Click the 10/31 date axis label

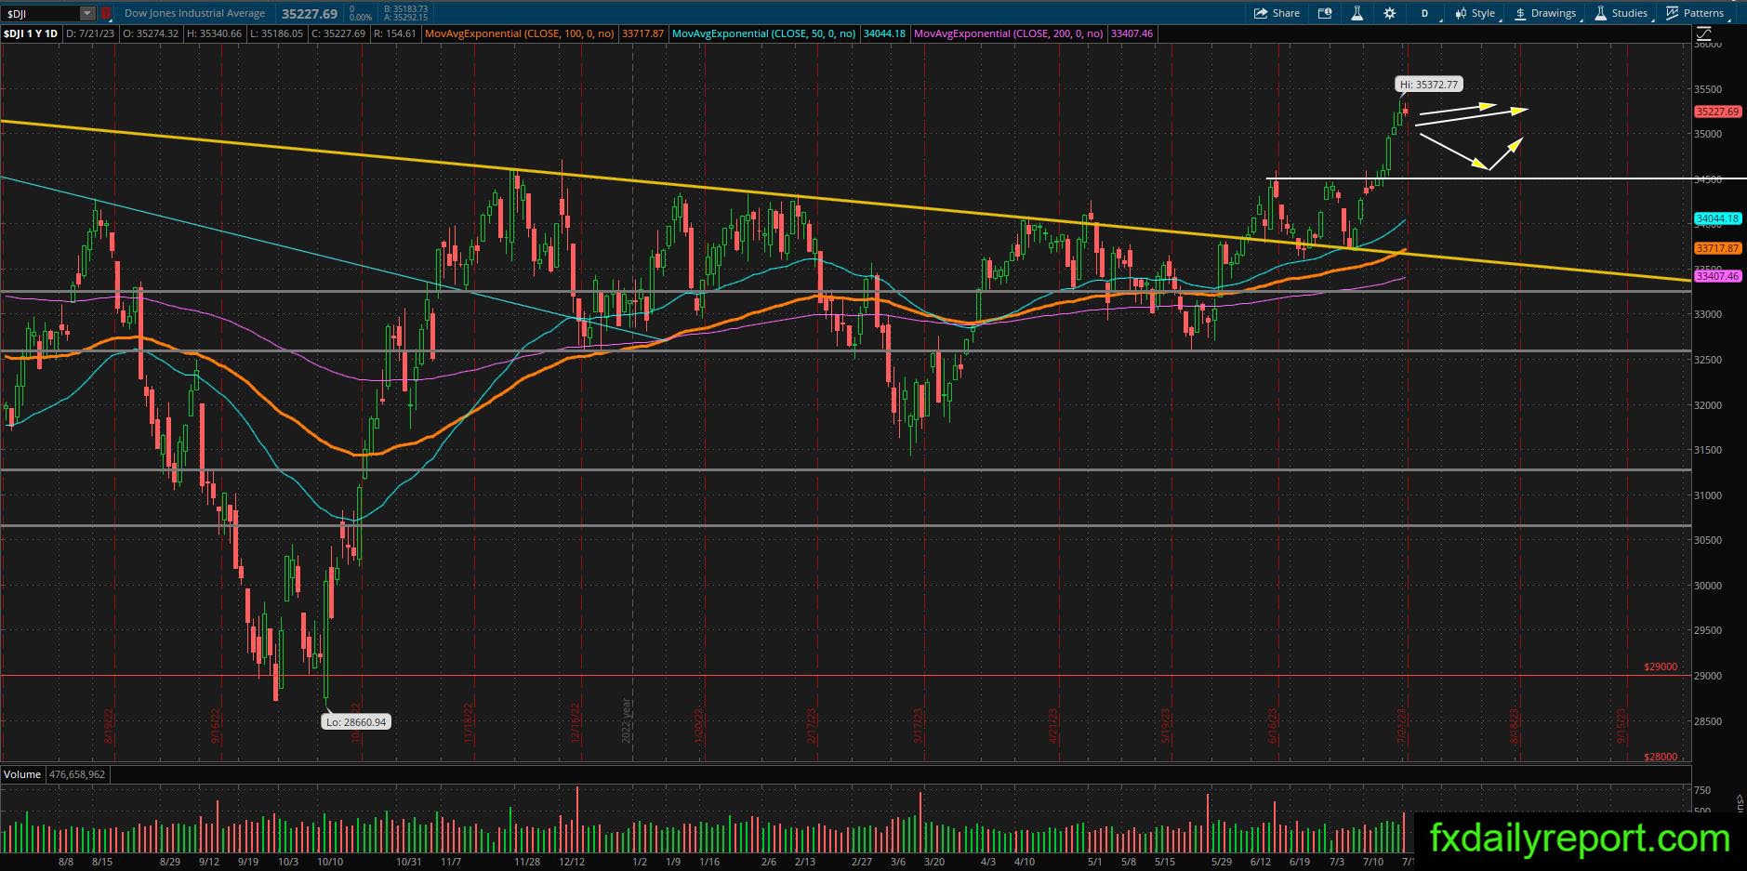(409, 862)
